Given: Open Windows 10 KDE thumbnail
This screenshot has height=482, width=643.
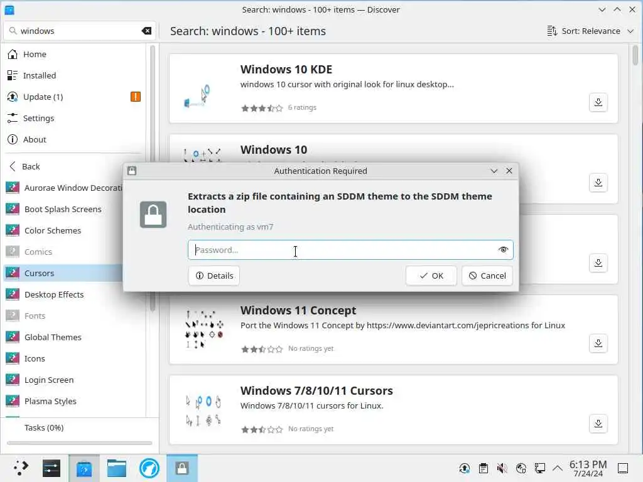Looking at the screenshot, I should (198, 97).
